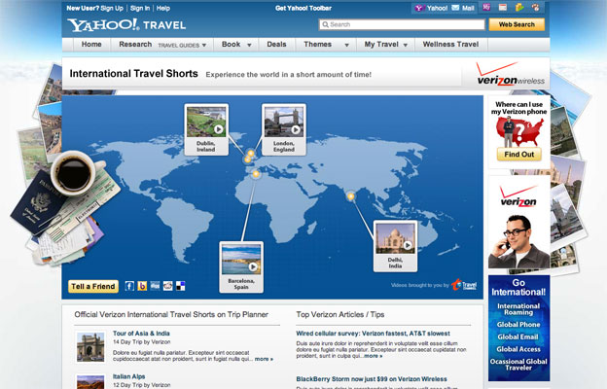The height and width of the screenshot is (389, 607).
Task: Expand the Book menu dropdown arrow
Action: (249, 46)
